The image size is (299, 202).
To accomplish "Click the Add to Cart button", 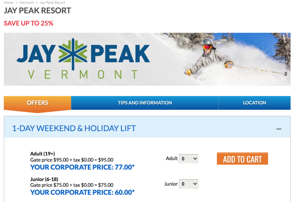I will click(x=242, y=158).
